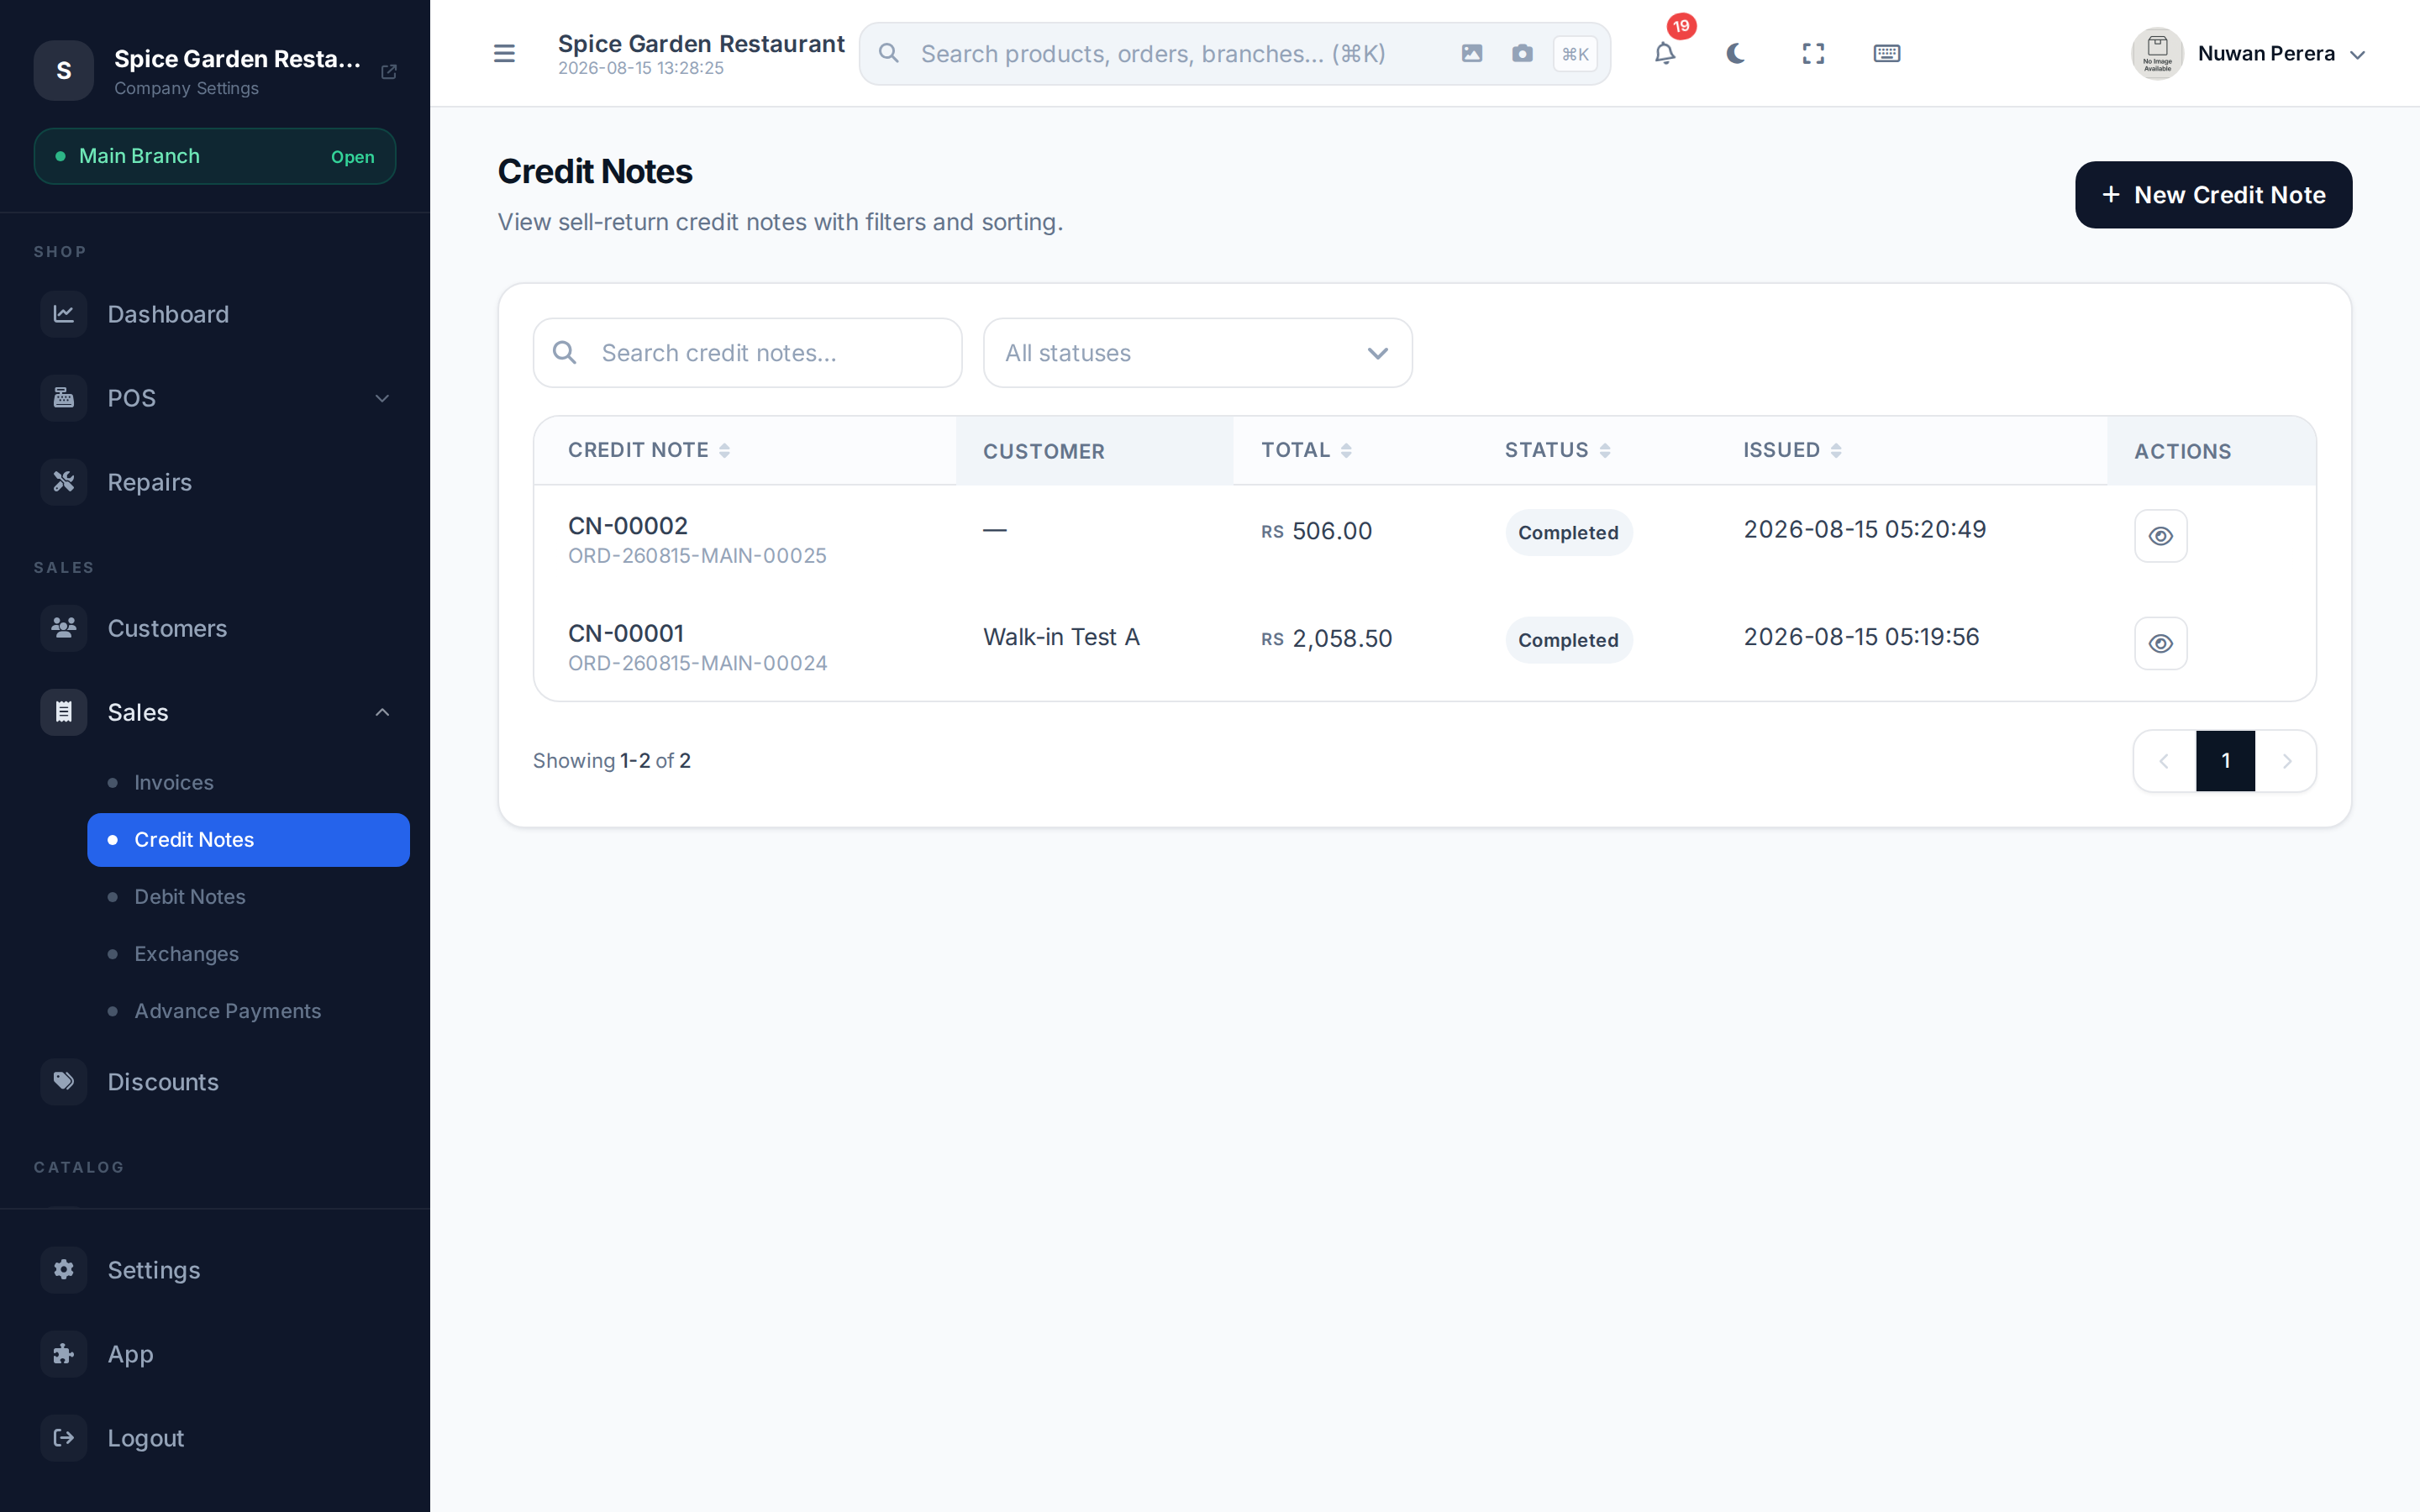The height and width of the screenshot is (1512, 2420).
Task: Go to Customers page
Action: tap(215, 628)
